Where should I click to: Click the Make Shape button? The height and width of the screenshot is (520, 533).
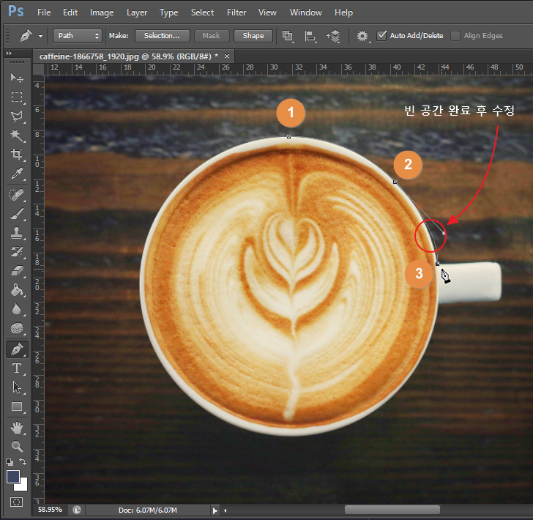pyautogui.click(x=253, y=36)
